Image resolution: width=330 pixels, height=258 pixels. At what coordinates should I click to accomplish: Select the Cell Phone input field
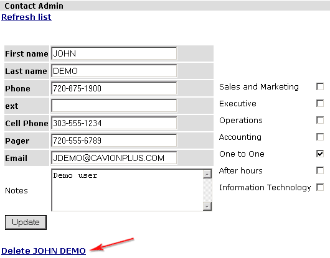[x=114, y=123]
